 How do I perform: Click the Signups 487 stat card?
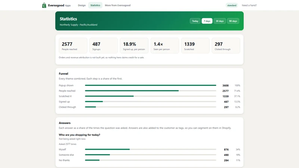pos(104,46)
